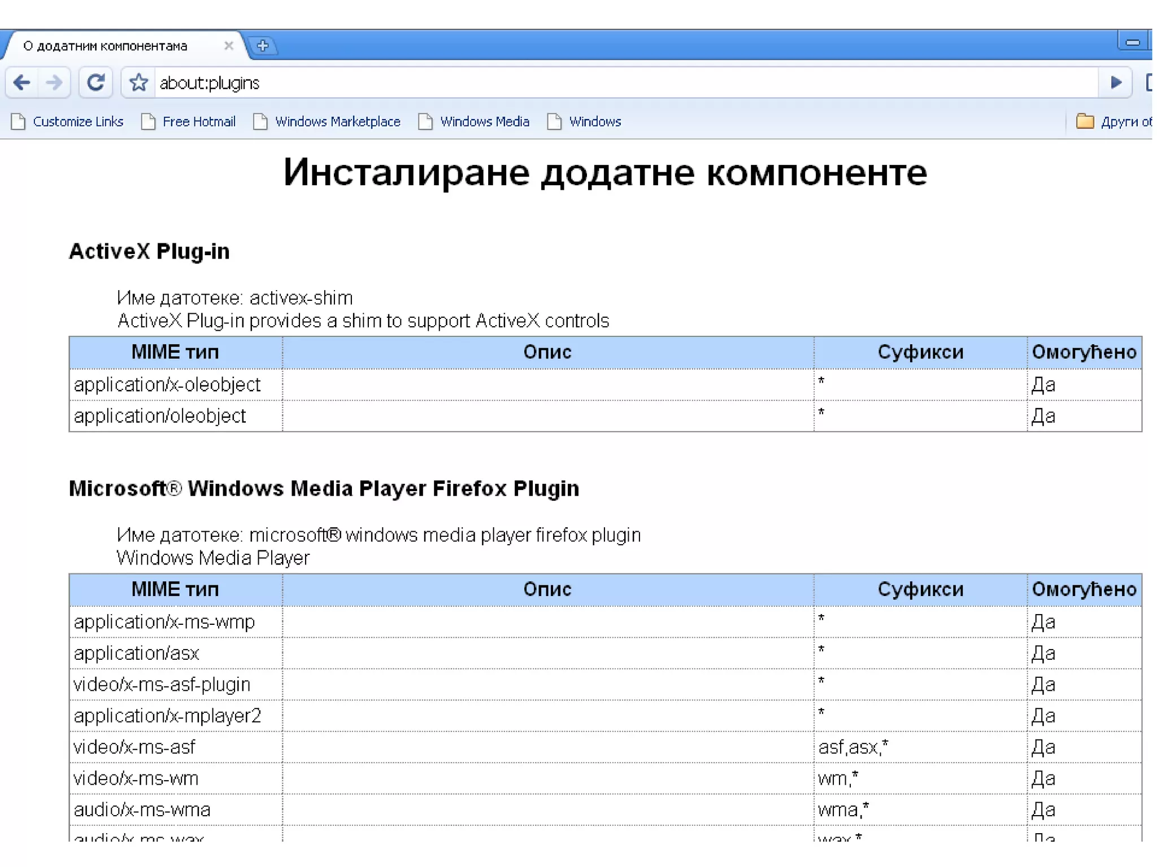Click the video/x-ms-asf-plugin row entry

(x=162, y=684)
